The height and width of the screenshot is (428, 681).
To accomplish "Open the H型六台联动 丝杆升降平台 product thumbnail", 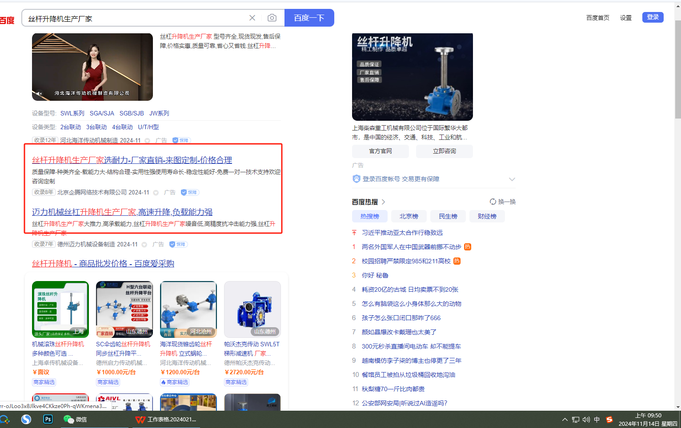I will [x=124, y=309].
